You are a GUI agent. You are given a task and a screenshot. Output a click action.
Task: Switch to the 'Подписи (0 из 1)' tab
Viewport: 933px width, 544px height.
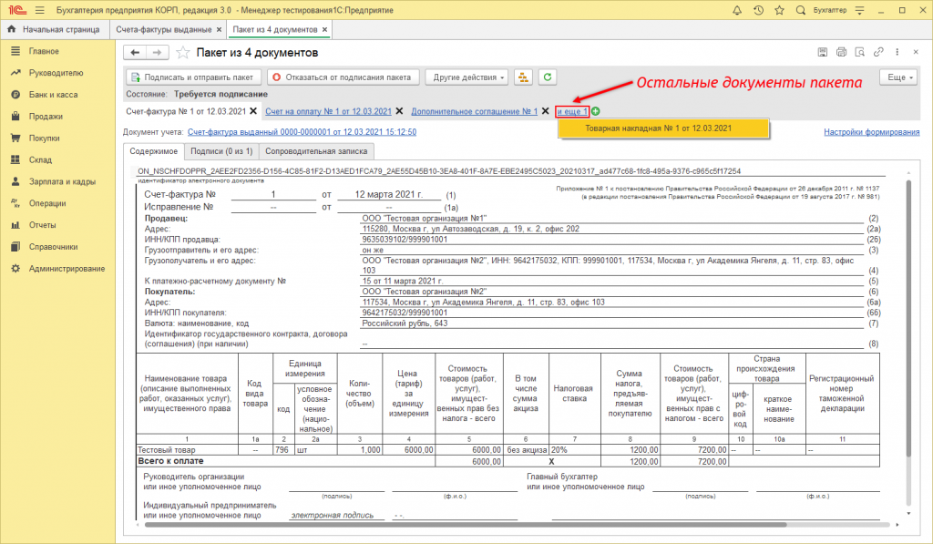coord(221,152)
